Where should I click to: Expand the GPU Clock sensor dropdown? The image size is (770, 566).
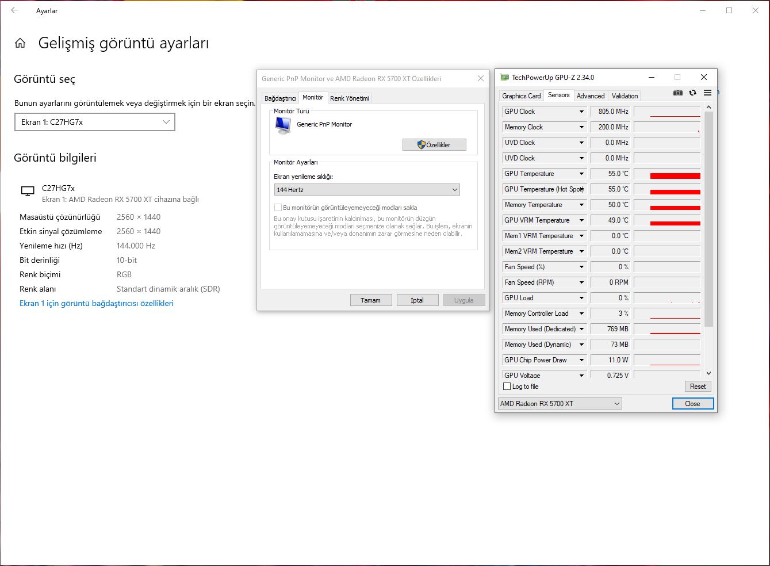[581, 112]
